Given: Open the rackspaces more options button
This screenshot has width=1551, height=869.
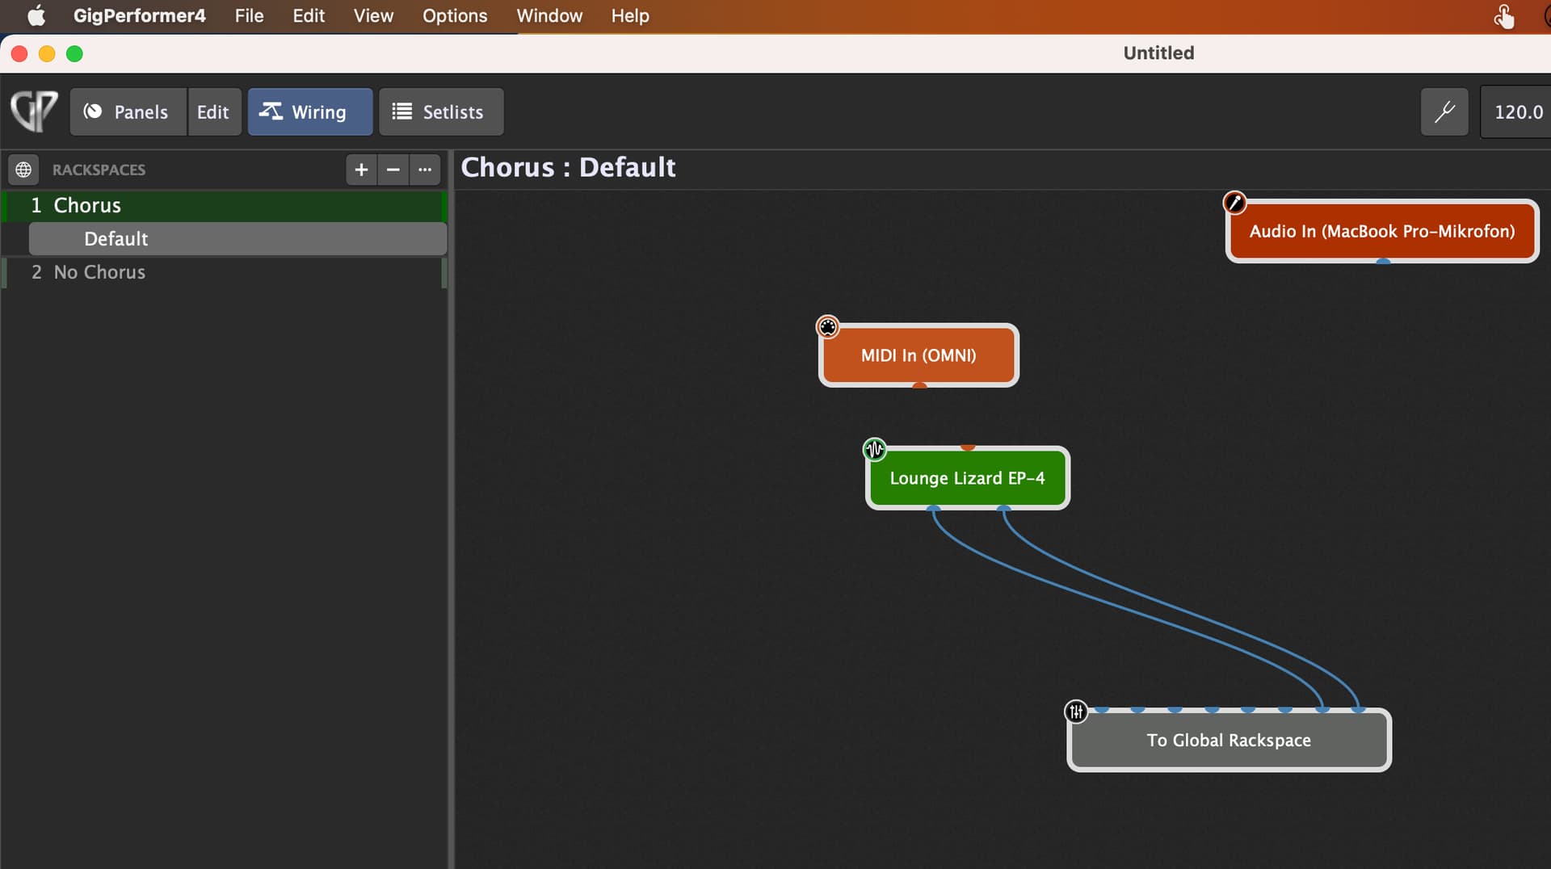Looking at the screenshot, I should point(425,170).
